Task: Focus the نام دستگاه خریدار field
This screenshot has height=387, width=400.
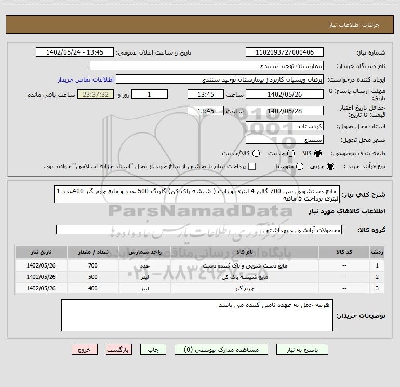Action: [x=206, y=66]
